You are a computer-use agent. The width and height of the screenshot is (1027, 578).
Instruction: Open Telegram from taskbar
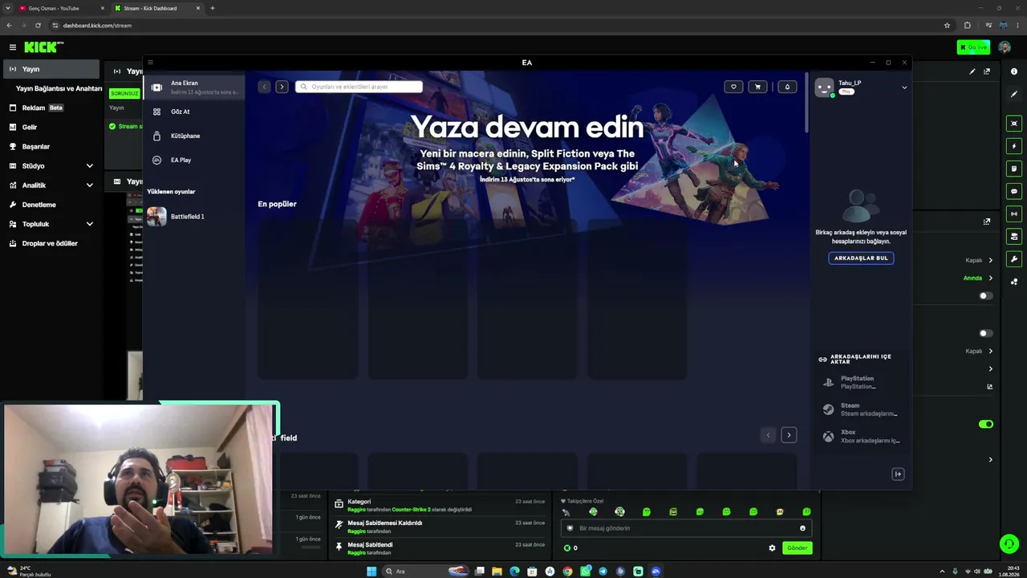tap(603, 572)
